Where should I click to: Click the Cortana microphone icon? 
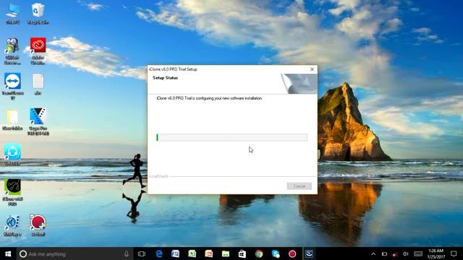click(x=127, y=253)
